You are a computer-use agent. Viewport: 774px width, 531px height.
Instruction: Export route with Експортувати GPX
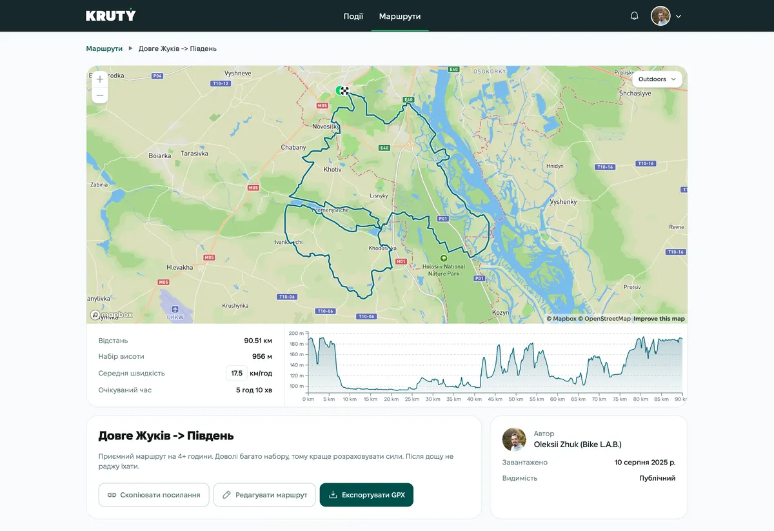point(366,495)
